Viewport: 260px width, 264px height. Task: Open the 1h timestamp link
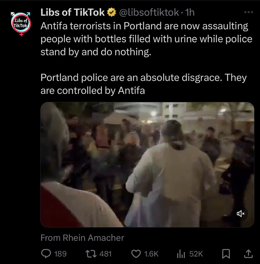pyautogui.click(x=190, y=13)
